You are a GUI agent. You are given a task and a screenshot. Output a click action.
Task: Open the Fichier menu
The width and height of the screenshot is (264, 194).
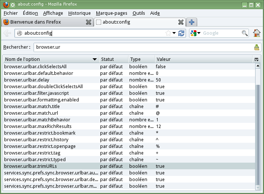click(11, 13)
